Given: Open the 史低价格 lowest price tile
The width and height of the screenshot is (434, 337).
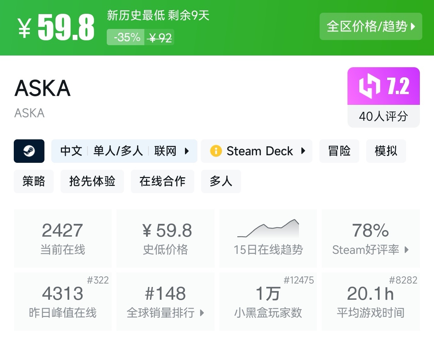Looking at the screenshot, I should pos(165,238).
